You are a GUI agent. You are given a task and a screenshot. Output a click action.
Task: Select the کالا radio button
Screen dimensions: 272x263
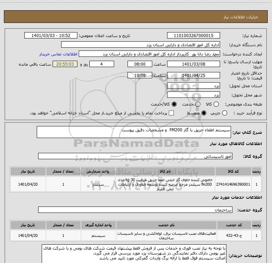click(216, 104)
